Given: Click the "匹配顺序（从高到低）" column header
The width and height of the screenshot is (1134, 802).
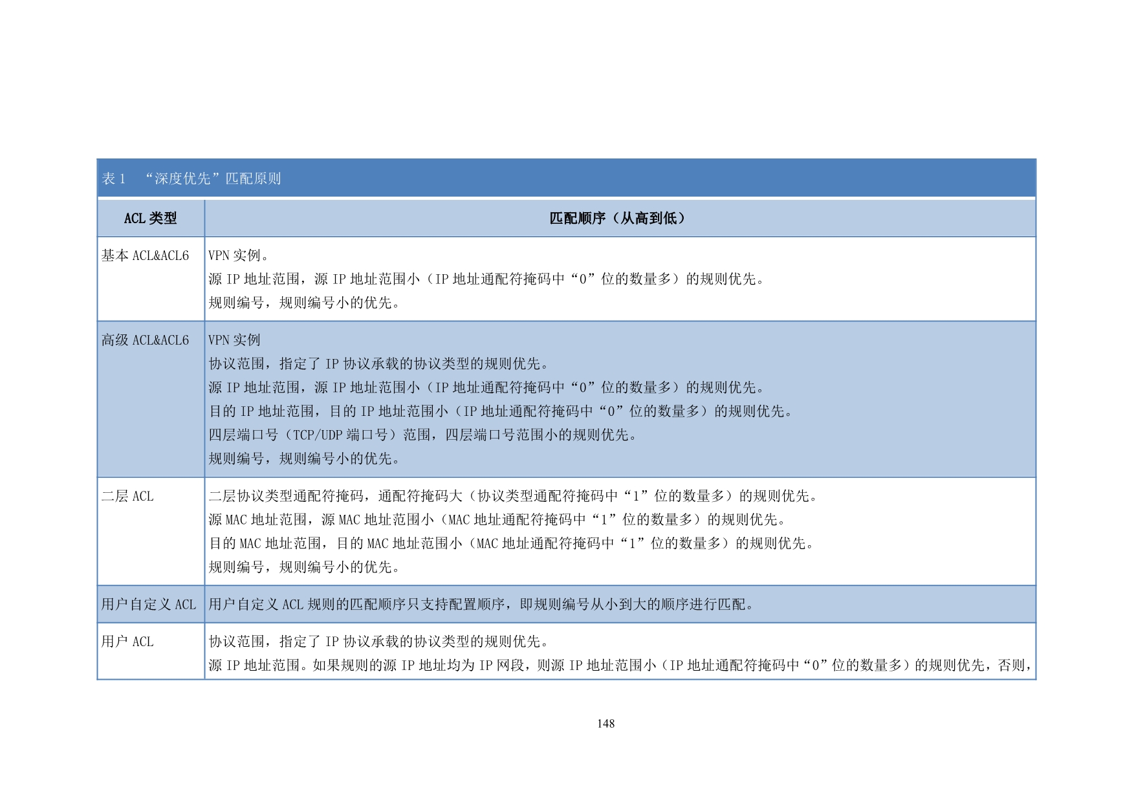Looking at the screenshot, I should (x=618, y=219).
